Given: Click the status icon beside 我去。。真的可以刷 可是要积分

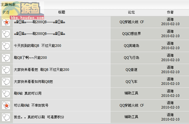Looking at the screenshot, I should 6,117.
